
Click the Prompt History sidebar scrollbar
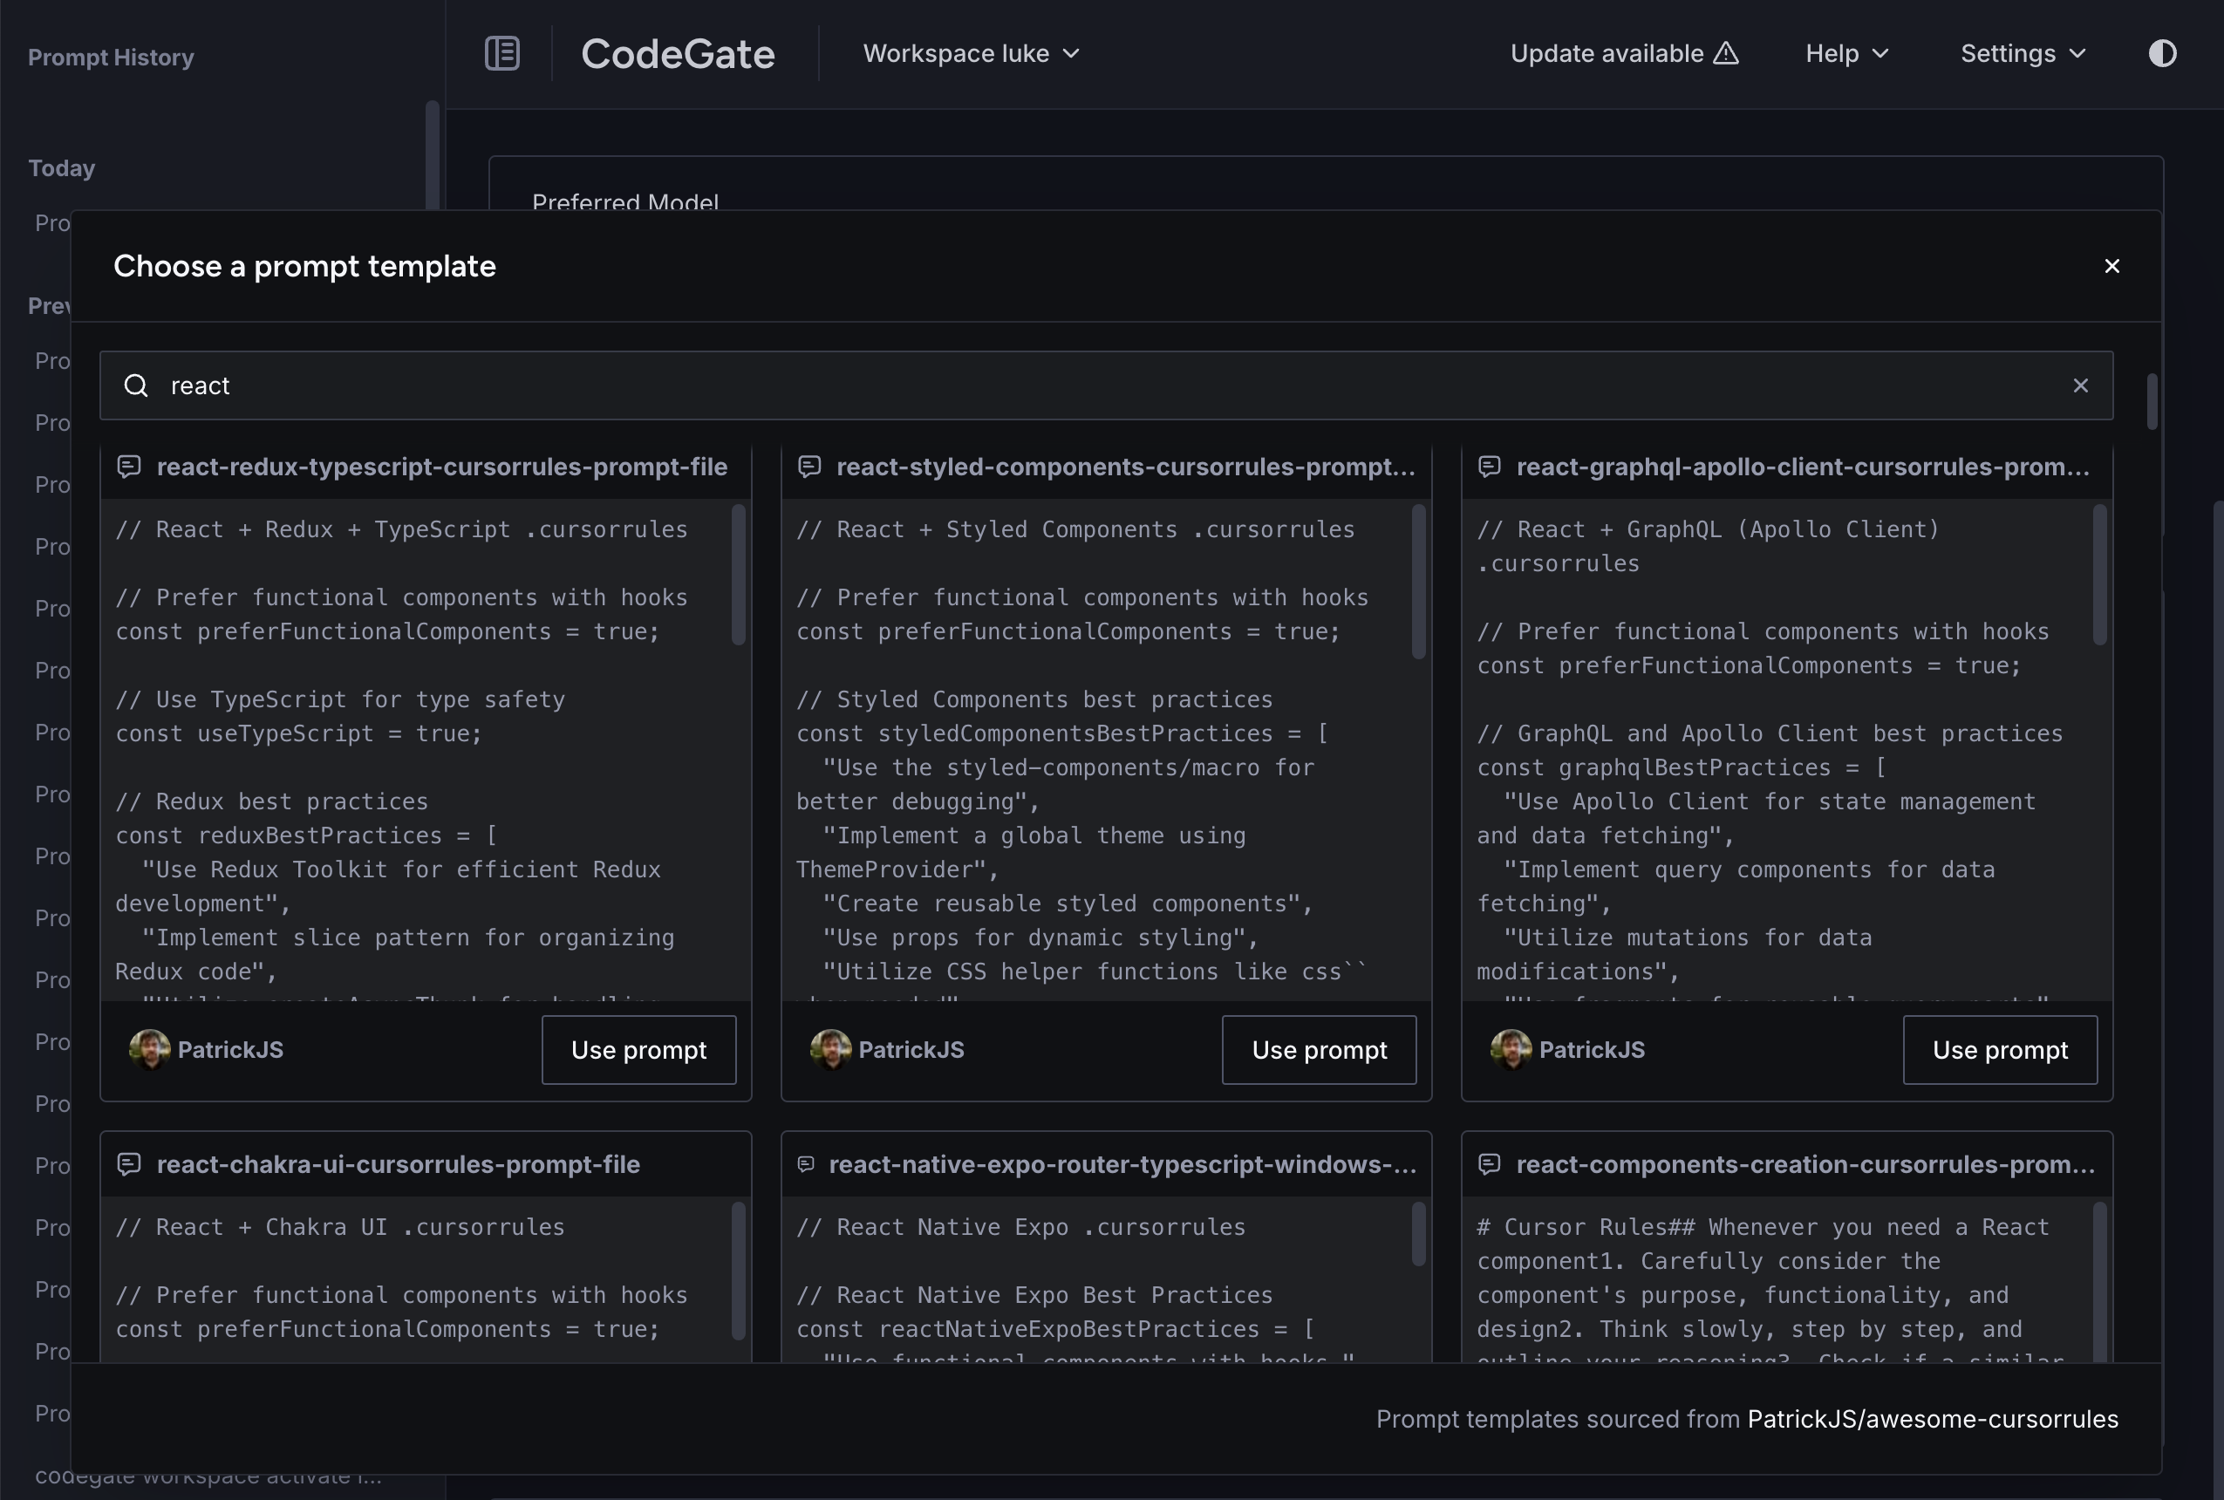click(433, 155)
